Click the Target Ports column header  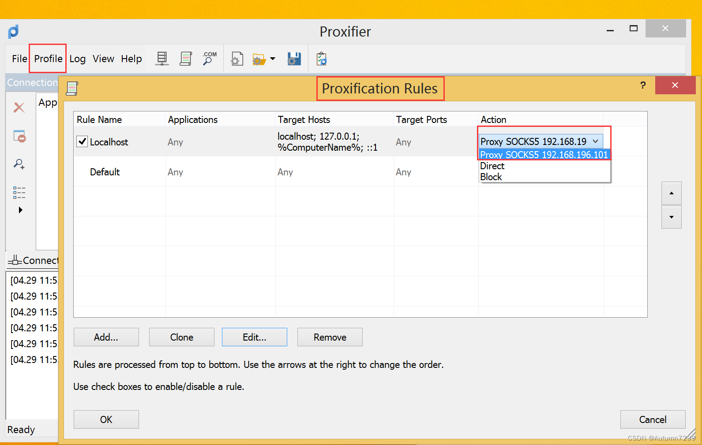[436, 119]
